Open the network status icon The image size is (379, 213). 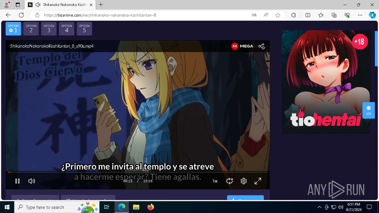coord(334,207)
